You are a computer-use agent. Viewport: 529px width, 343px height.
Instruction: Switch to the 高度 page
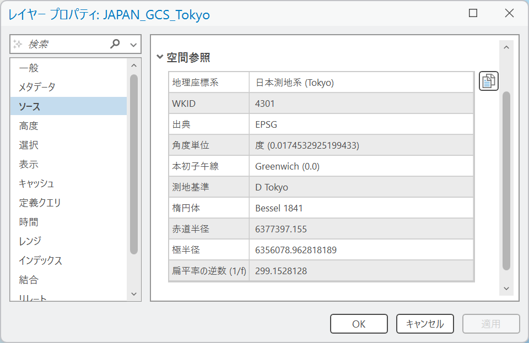pos(29,126)
